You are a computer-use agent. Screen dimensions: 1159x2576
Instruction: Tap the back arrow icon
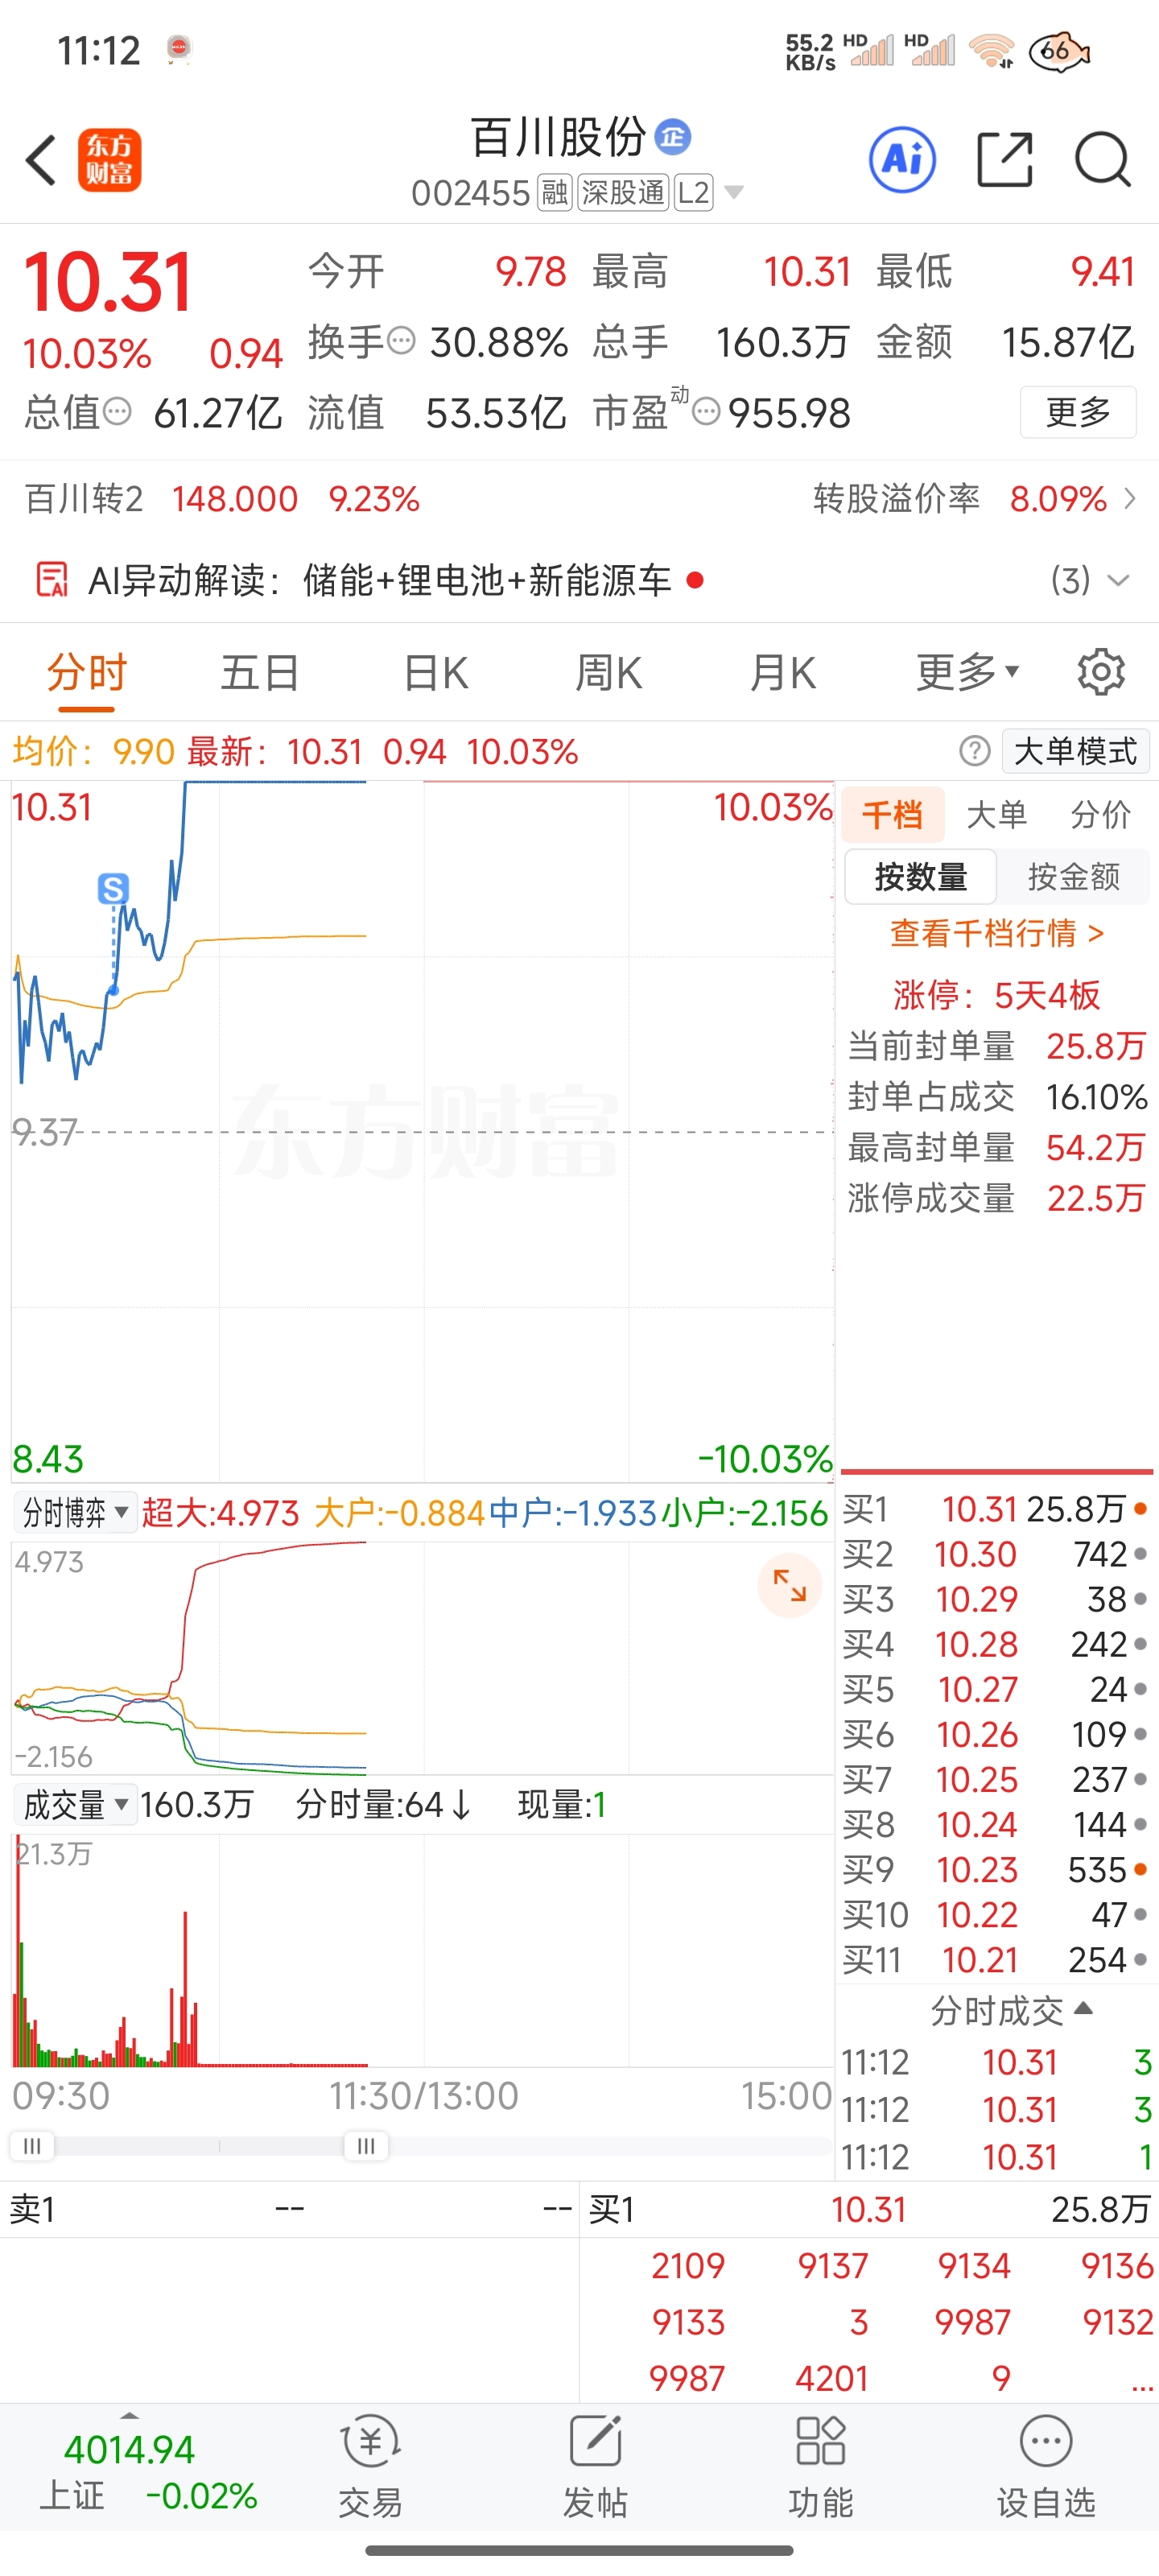point(42,160)
